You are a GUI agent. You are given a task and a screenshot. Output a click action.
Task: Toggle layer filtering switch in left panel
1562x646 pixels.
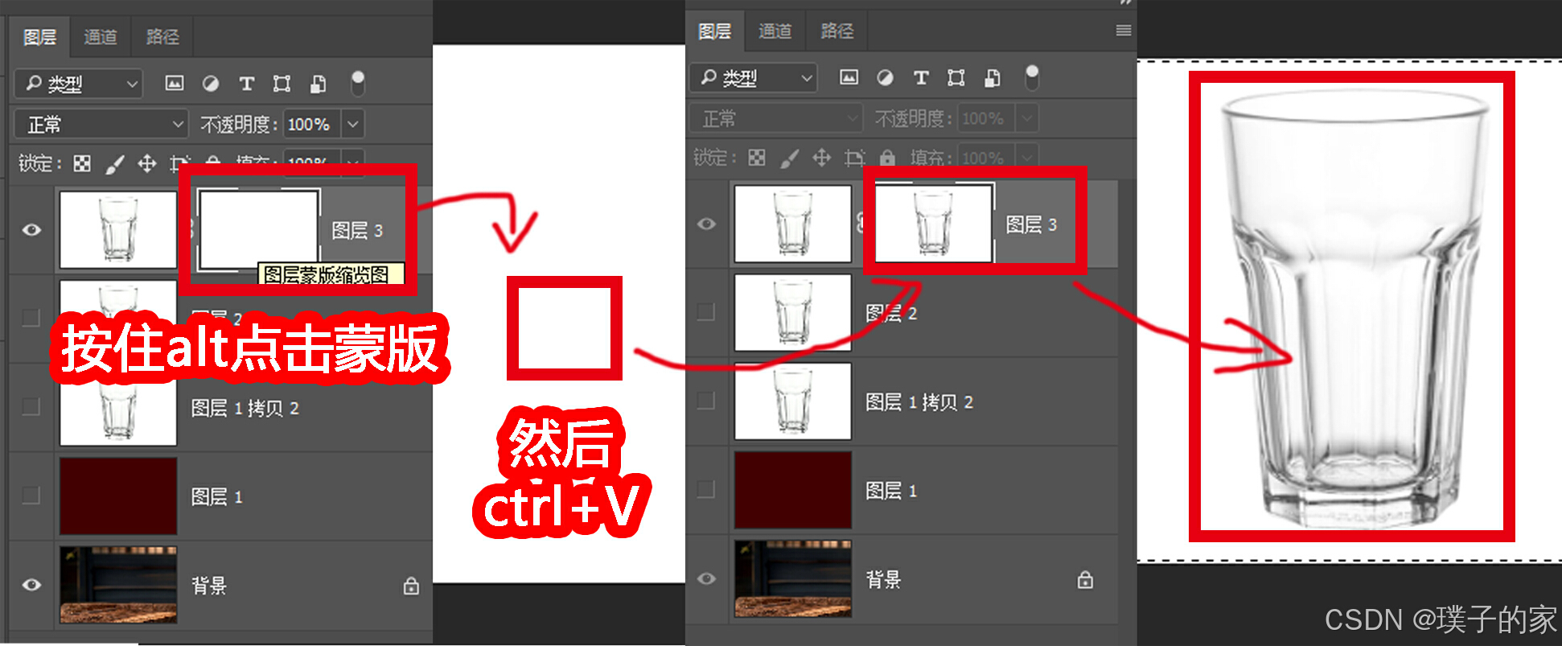pos(358,83)
